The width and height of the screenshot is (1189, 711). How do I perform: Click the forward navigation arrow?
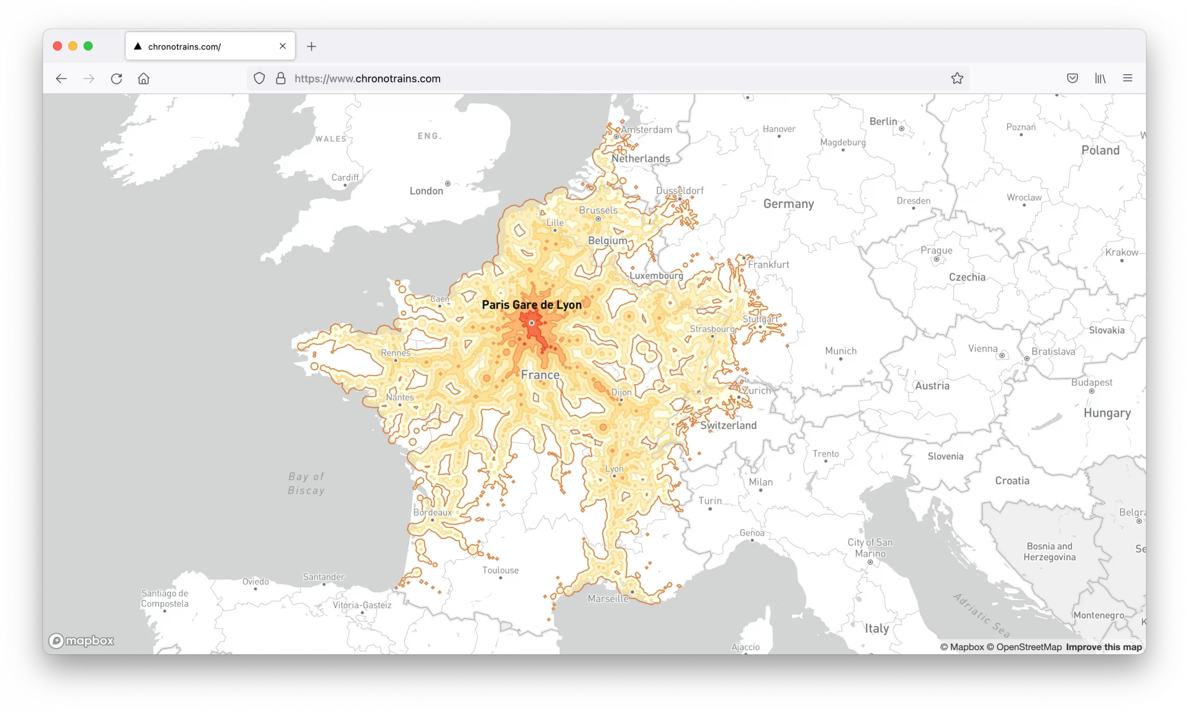point(89,78)
